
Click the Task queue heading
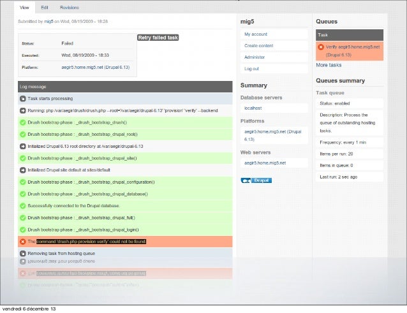[330, 93]
